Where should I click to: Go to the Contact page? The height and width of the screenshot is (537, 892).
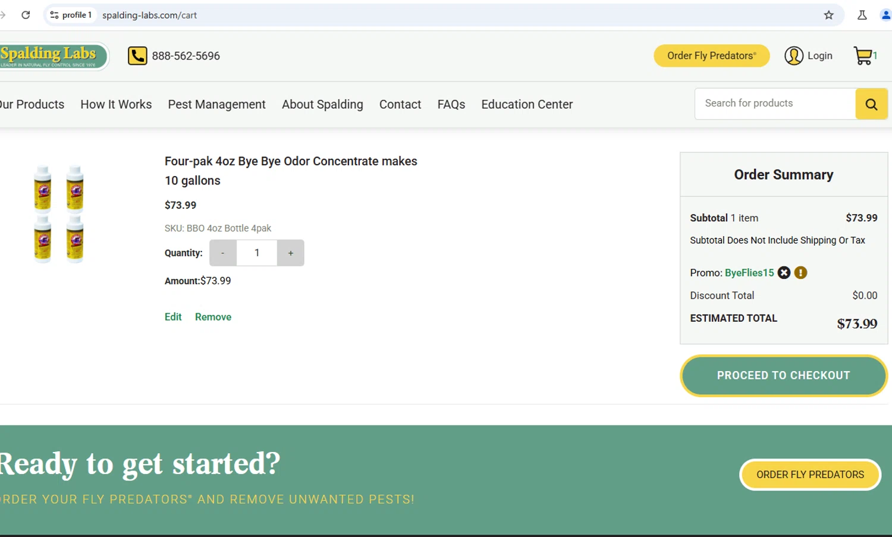(400, 104)
